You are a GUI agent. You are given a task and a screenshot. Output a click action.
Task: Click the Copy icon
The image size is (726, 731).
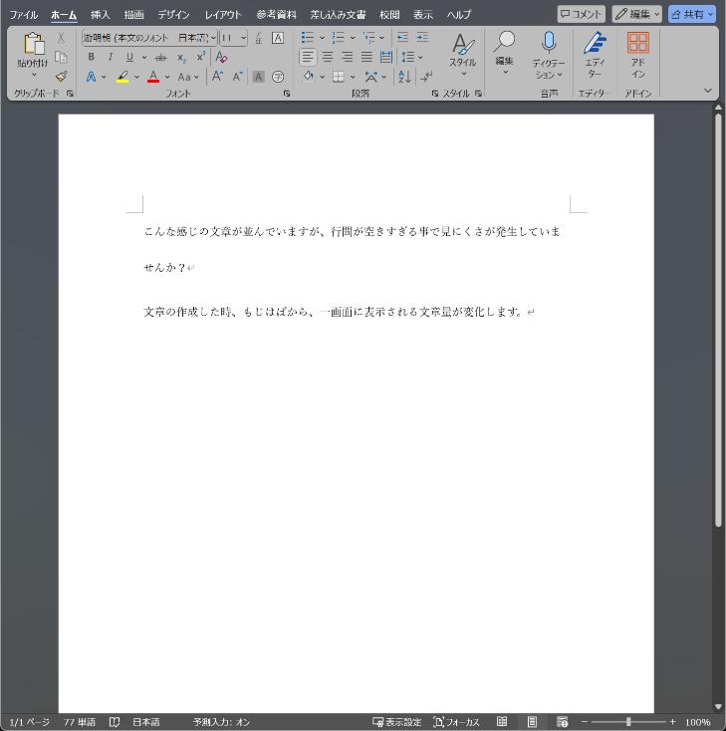pos(61,57)
